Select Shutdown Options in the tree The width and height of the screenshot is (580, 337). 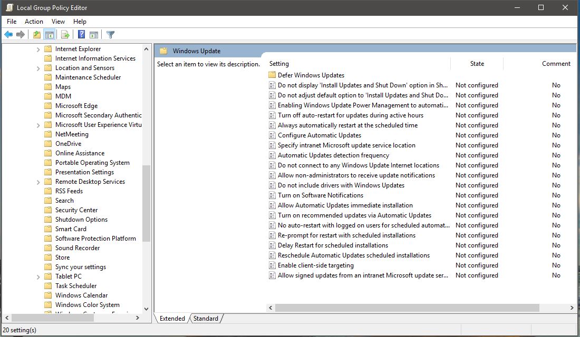[81, 220]
